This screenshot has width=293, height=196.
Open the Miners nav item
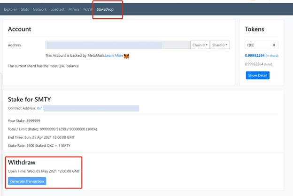74,9
